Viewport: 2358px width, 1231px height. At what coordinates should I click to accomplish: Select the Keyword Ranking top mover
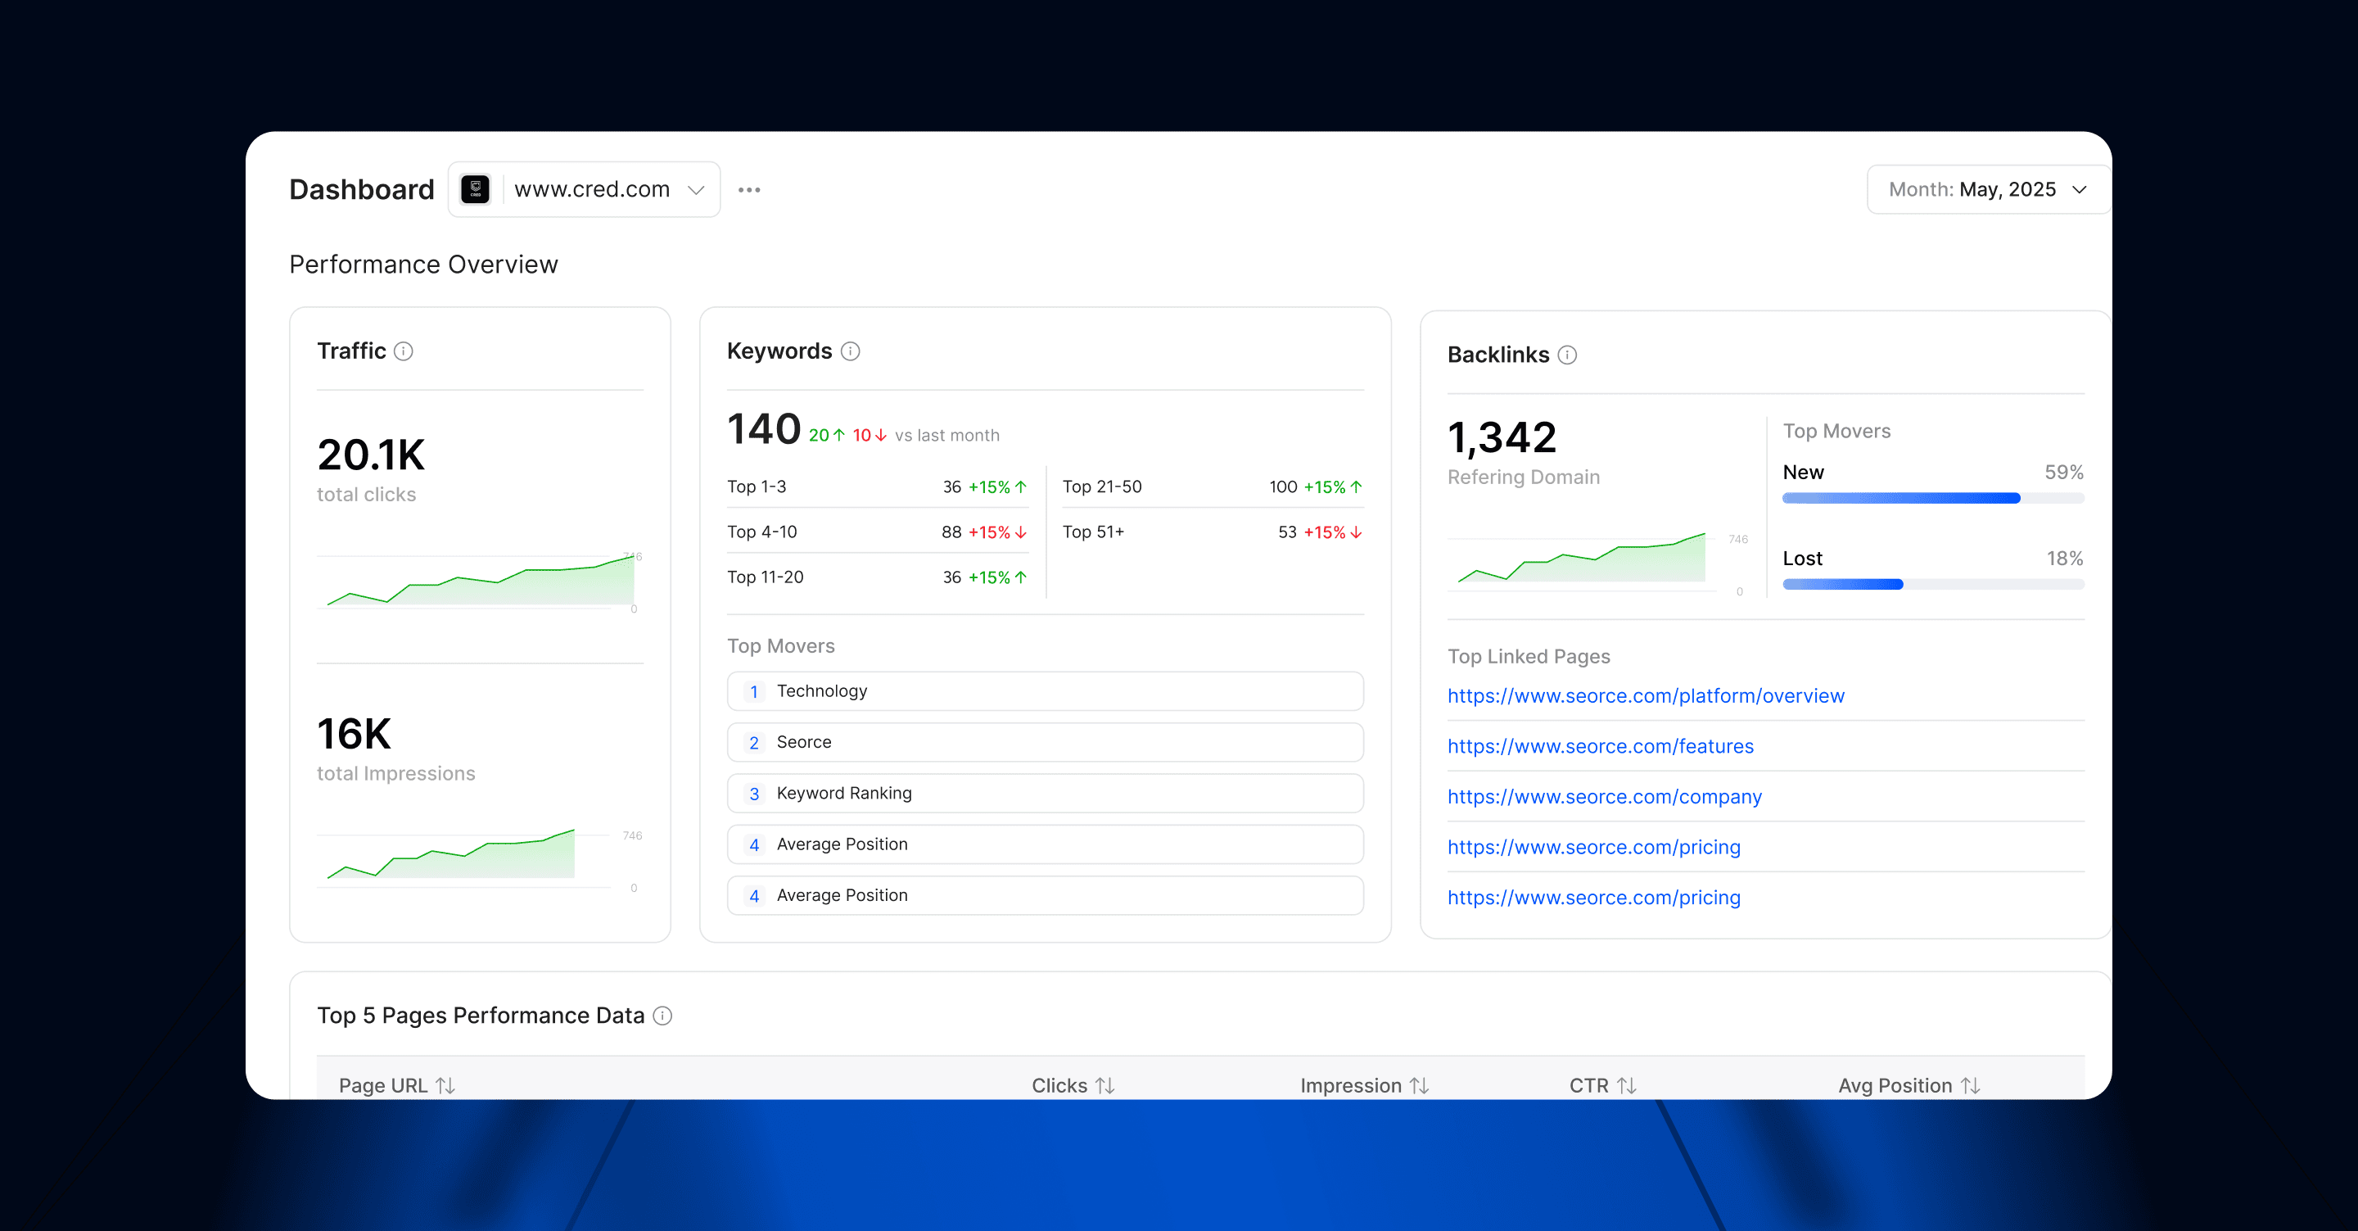tap(1045, 793)
